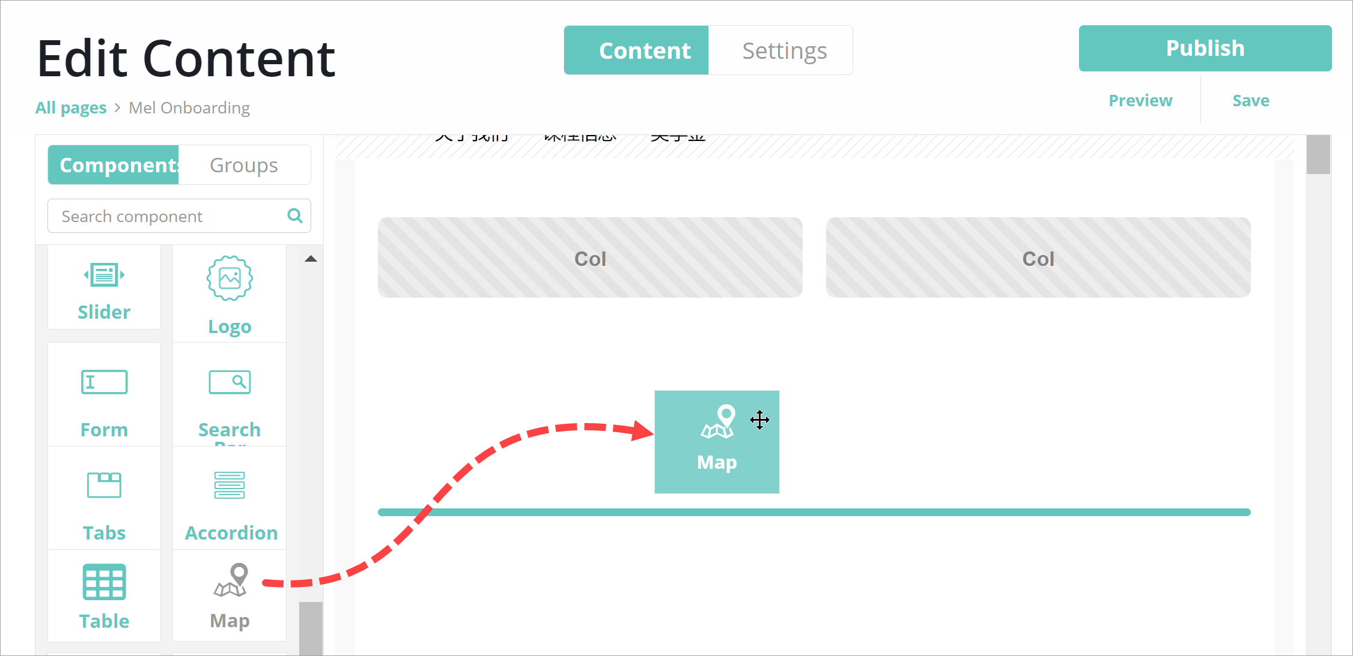This screenshot has width=1353, height=656.
Task: Choose the Form component icon
Action: tap(104, 382)
